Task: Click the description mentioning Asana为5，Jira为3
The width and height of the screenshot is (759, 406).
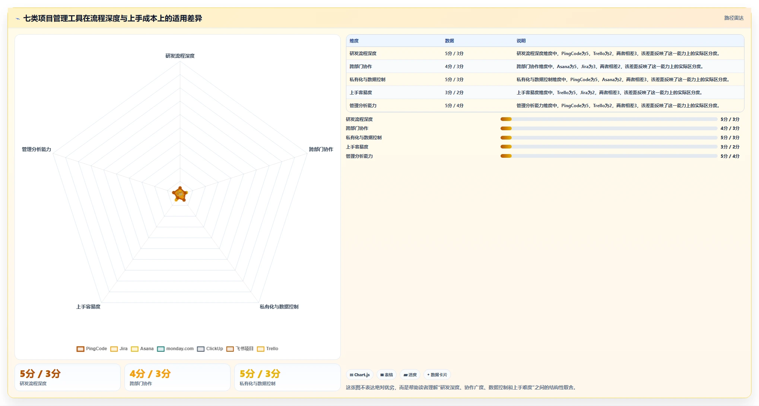Action: (610, 67)
